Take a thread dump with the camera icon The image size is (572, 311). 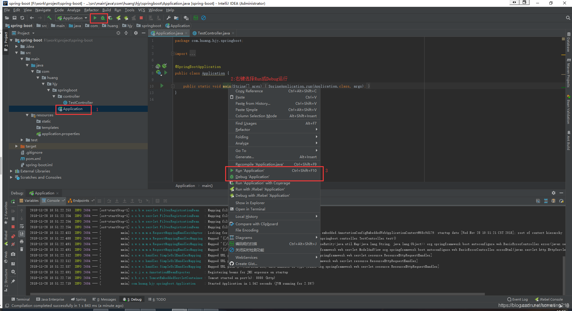click(13, 254)
